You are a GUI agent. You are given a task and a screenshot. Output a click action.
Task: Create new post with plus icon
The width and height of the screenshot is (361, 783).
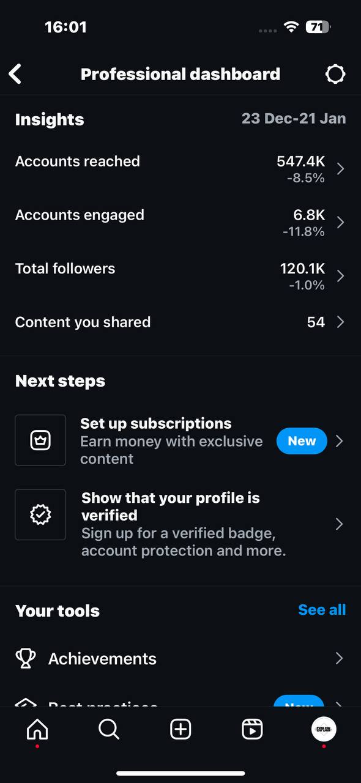tap(180, 729)
